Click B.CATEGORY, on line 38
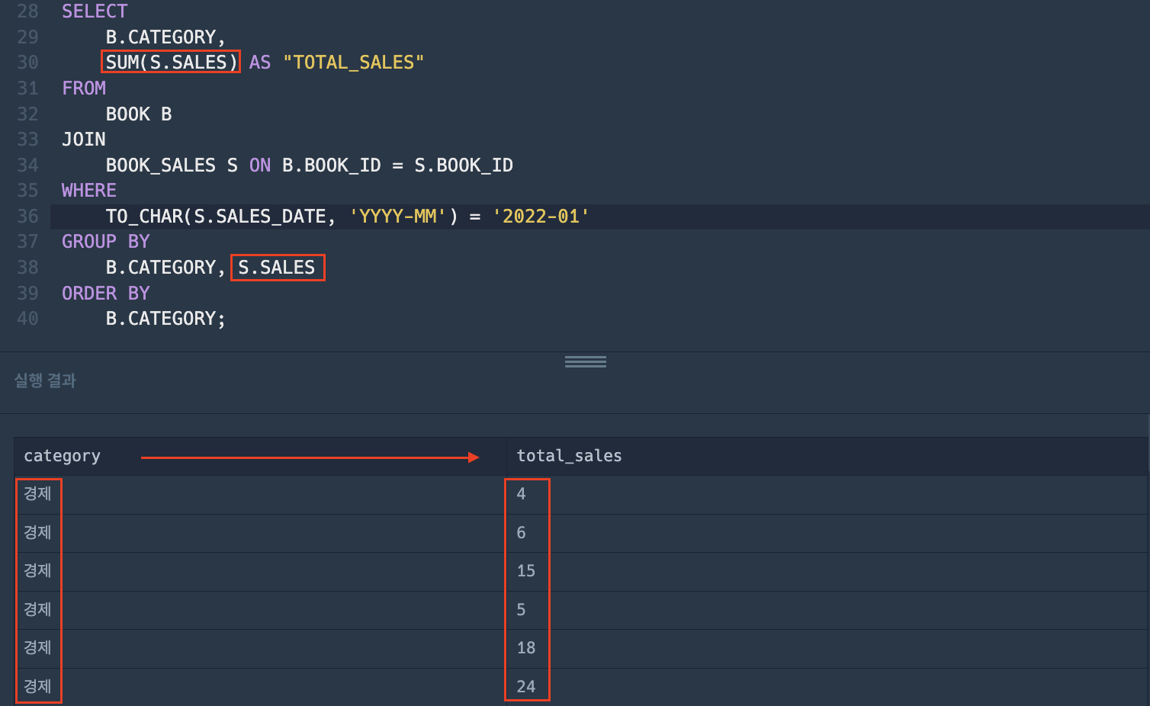Viewport: 1150px width, 706px height. click(165, 268)
